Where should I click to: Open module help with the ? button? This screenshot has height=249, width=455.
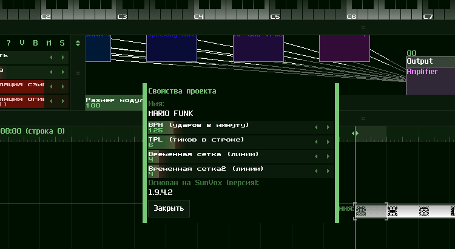click(8, 43)
